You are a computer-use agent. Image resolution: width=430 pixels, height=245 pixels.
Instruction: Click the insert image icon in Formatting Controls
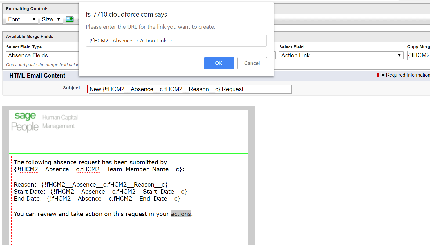pos(70,19)
